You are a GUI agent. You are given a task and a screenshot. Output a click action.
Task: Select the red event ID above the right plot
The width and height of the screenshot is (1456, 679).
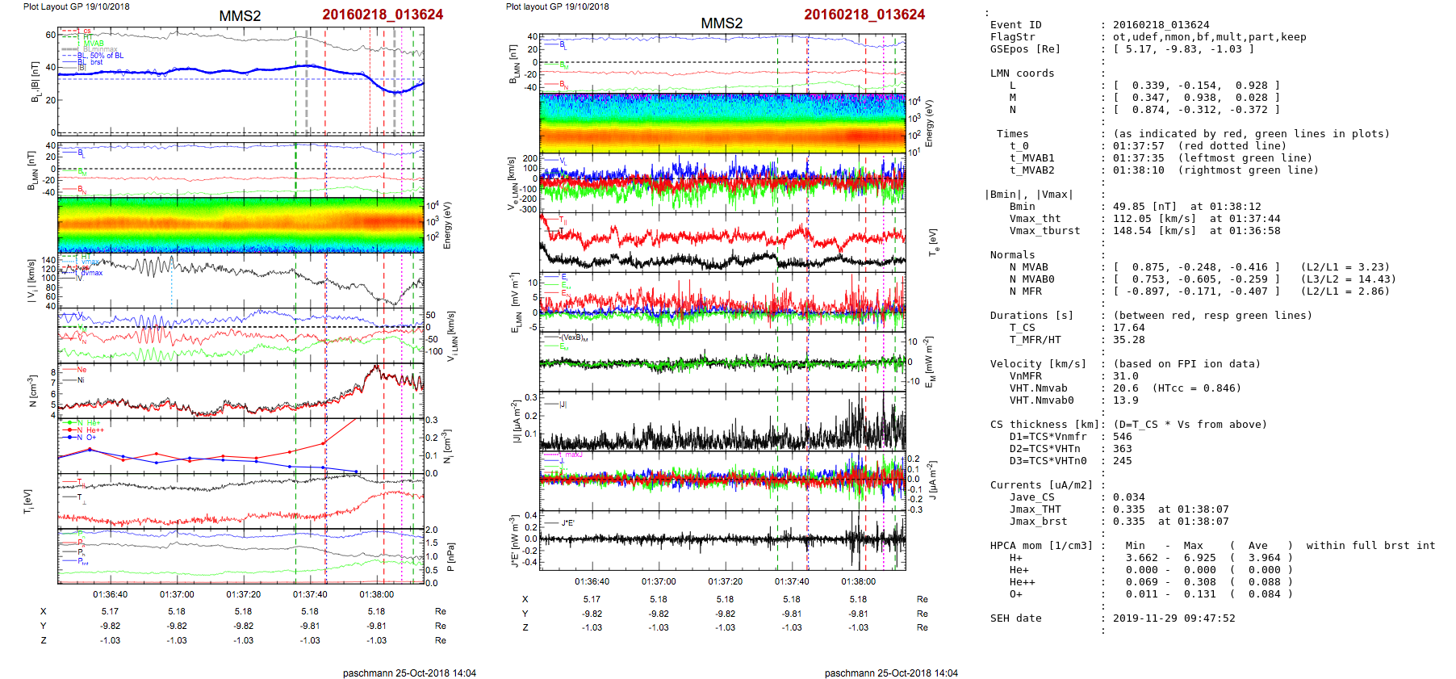pos(864,15)
